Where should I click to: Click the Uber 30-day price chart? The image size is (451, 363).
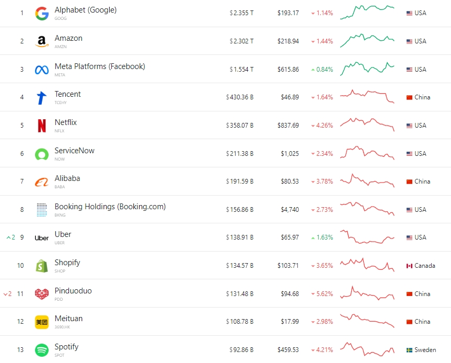tap(367, 236)
